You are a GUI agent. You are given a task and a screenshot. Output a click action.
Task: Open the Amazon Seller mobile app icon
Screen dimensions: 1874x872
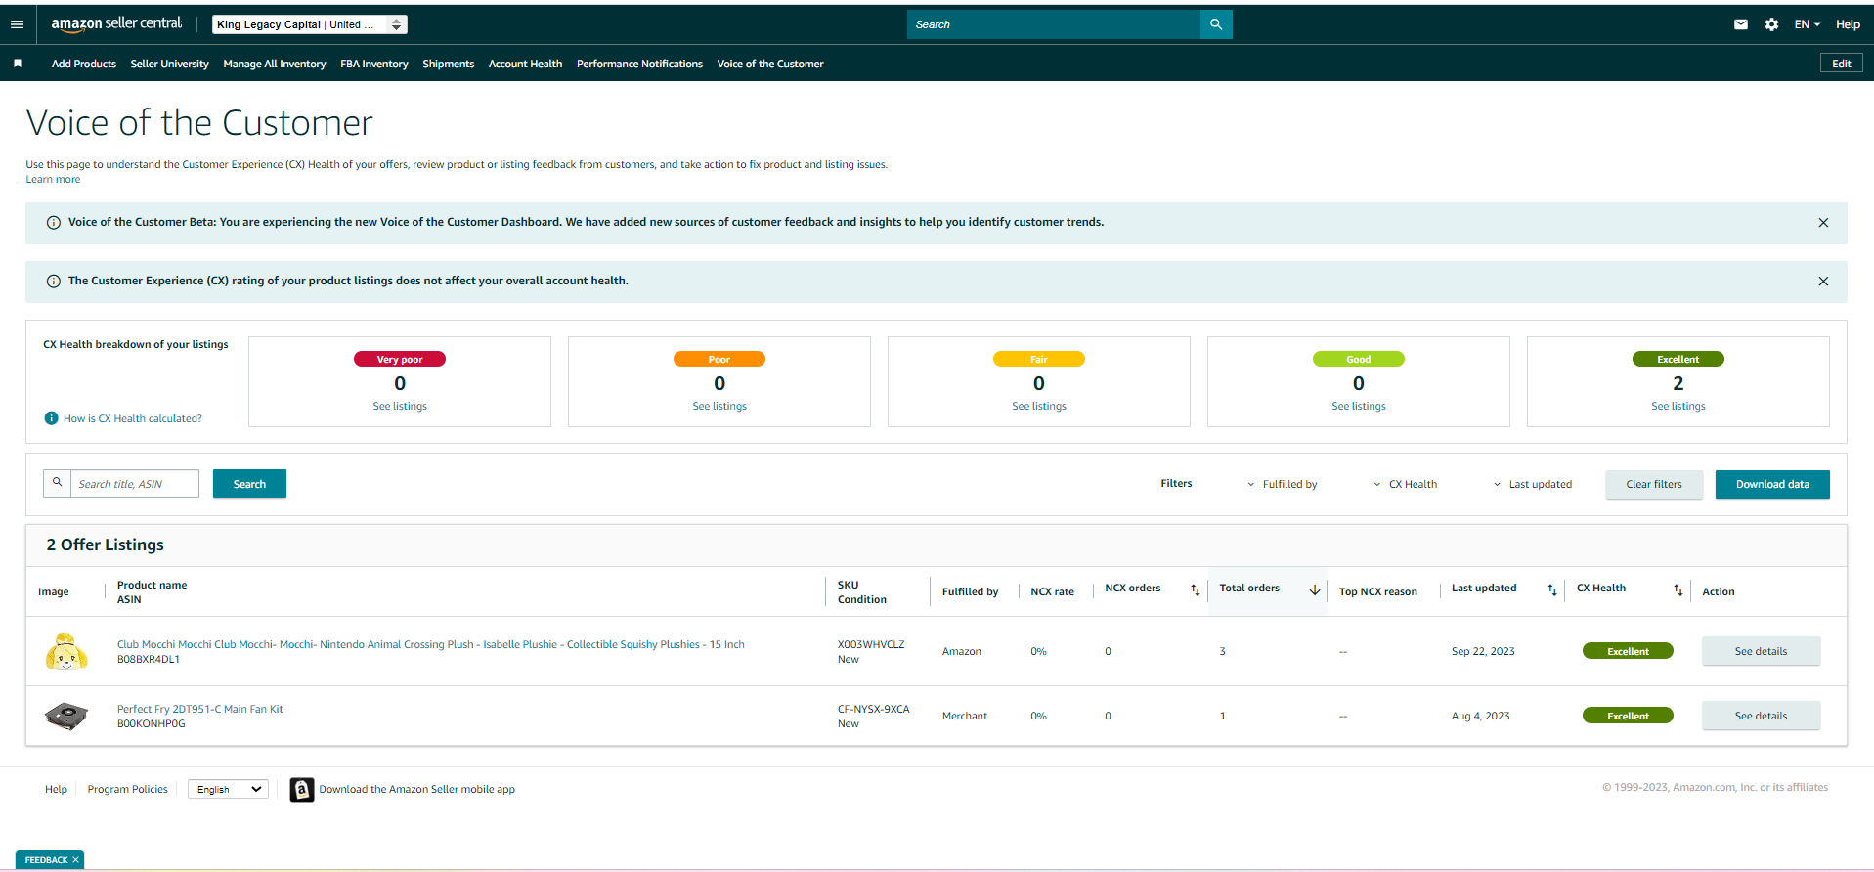302,789
